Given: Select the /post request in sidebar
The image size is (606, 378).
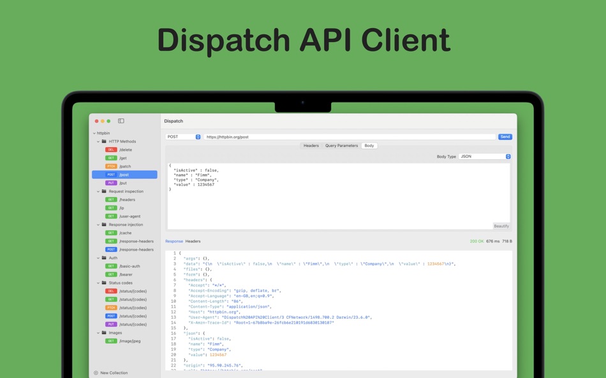Looking at the screenshot, I should 124,175.
